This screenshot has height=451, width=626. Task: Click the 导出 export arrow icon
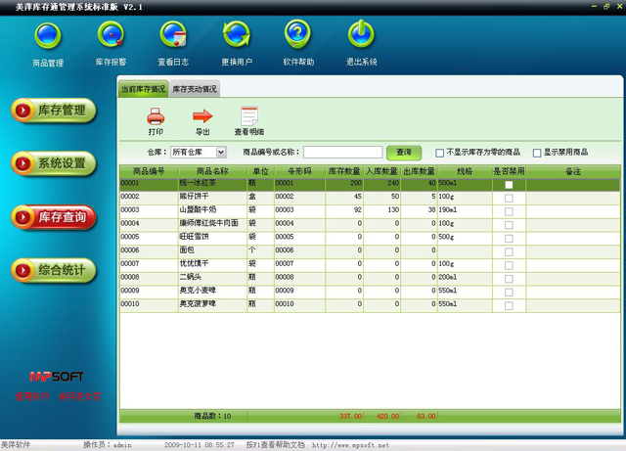[x=202, y=116]
